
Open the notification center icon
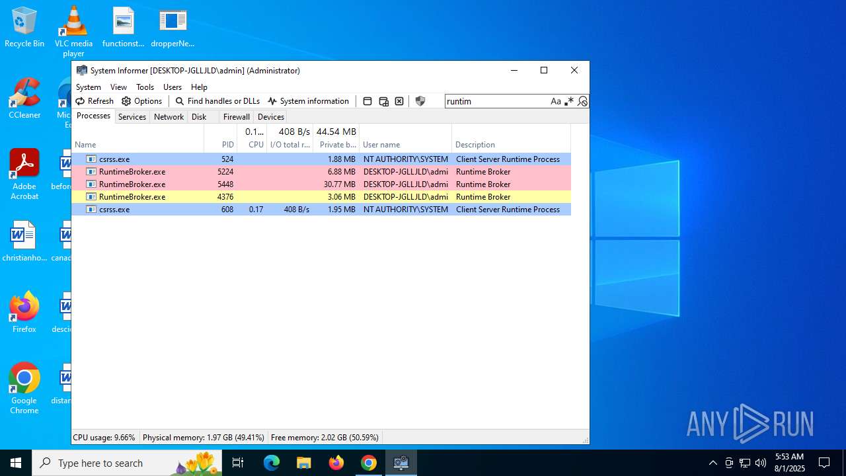[824, 463]
